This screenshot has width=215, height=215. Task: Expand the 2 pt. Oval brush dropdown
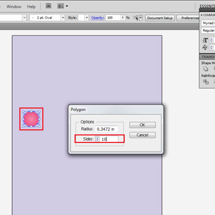click(63, 18)
